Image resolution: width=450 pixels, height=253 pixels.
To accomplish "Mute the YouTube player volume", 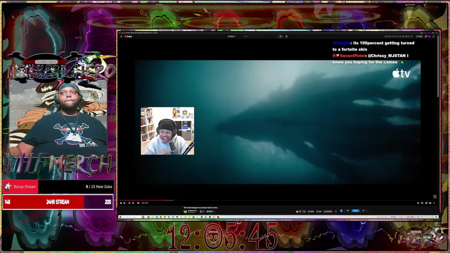I will pos(138,203).
